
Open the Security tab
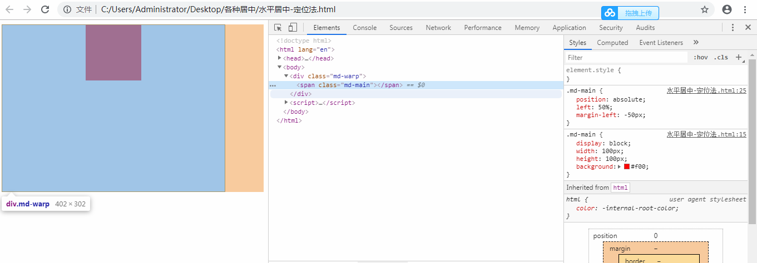pyautogui.click(x=611, y=28)
